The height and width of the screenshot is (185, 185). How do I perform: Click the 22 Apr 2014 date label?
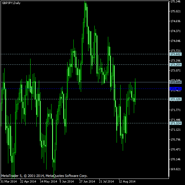coord(28,182)
